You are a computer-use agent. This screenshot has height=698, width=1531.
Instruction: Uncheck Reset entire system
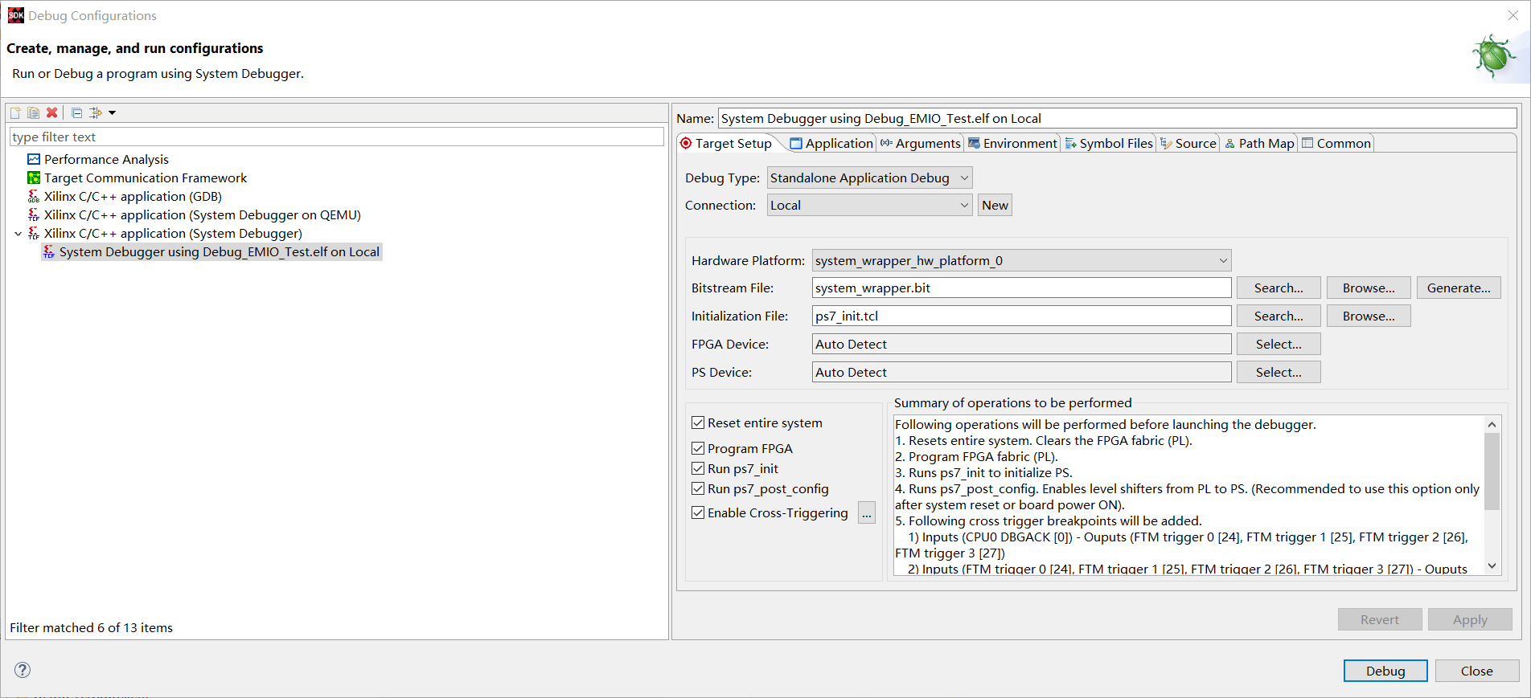pos(698,422)
